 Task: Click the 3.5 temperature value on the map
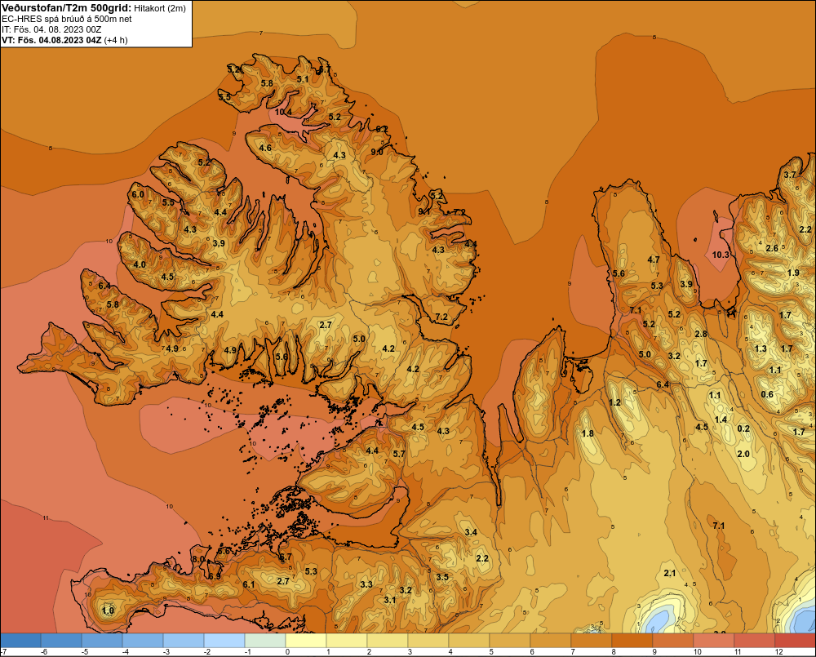click(x=442, y=577)
